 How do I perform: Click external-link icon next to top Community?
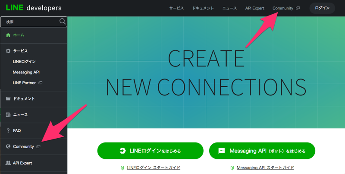[298, 8]
